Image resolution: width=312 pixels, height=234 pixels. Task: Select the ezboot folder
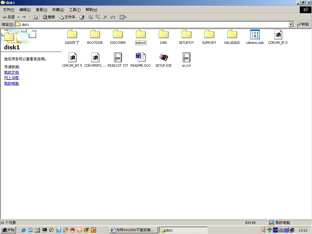(141, 37)
